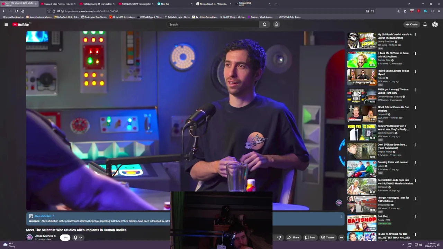The width and height of the screenshot is (443, 249).
Task: Open options for Alien abduction info panel
Action: point(341,216)
